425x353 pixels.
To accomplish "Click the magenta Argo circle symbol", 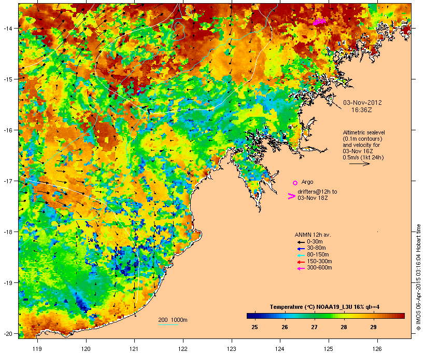I will [x=295, y=183].
